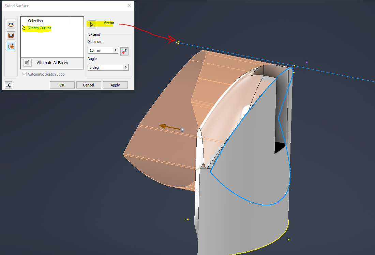Open the Angle value dropdown
Image resolution: width=375 pixels, height=255 pixels.
[125, 67]
